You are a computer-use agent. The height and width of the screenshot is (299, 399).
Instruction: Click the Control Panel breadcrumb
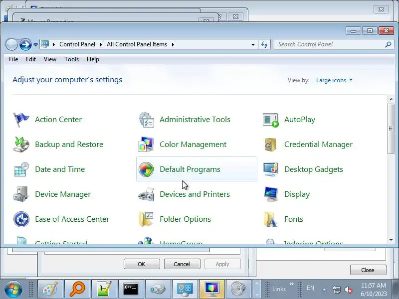click(x=77, y=44)
